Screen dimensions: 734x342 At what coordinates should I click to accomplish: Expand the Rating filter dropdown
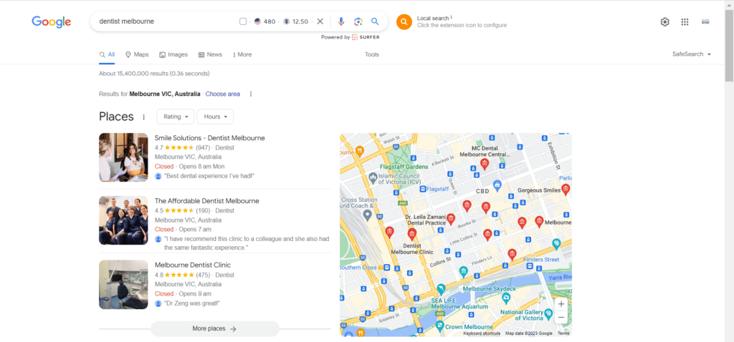(x=176, y=117)
